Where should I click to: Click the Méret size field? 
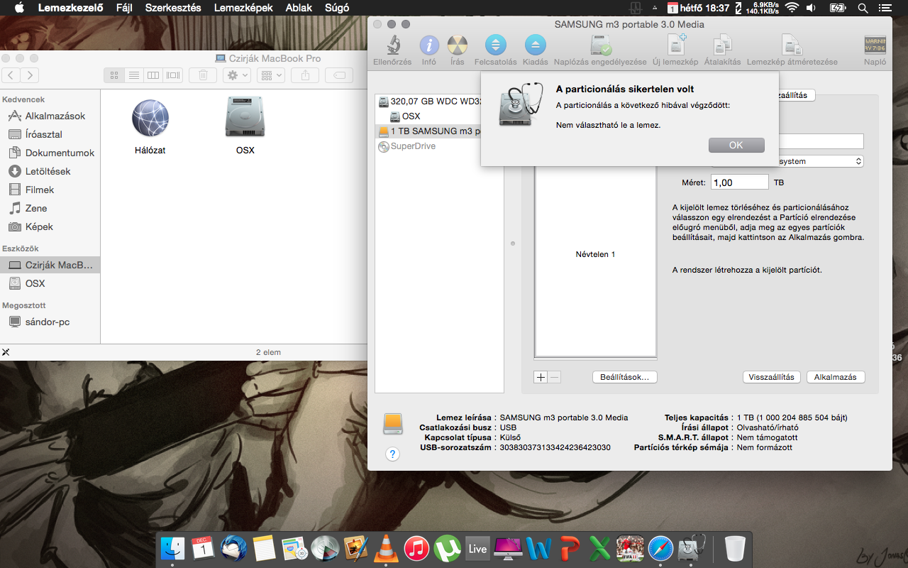coord(739,182)
